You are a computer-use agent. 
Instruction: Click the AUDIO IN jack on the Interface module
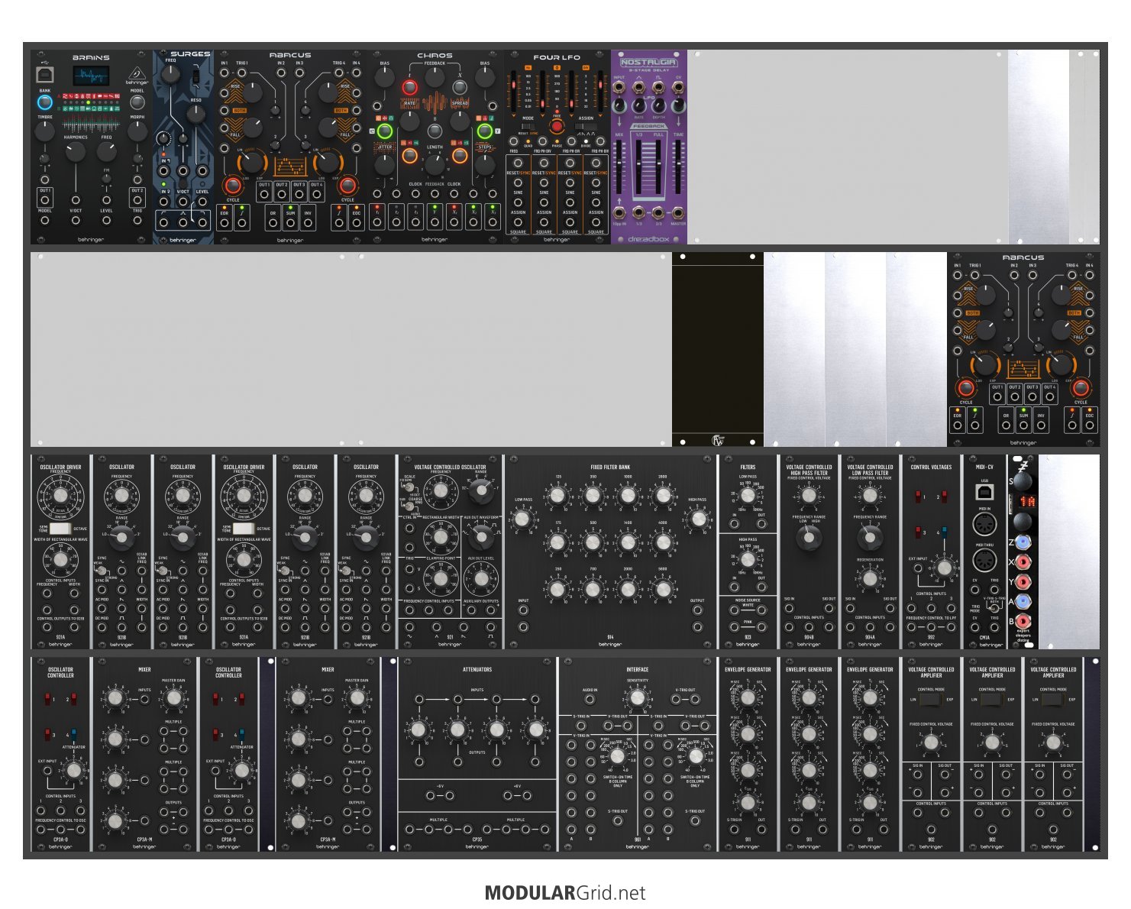click(x=590, y=700)
